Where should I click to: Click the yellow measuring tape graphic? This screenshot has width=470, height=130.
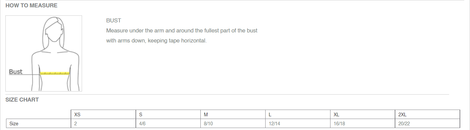pos(55,73)
